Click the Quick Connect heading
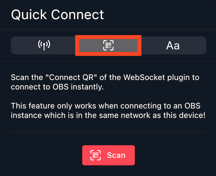Viewport: 216px width, 176px height. [x=58, y=15]
